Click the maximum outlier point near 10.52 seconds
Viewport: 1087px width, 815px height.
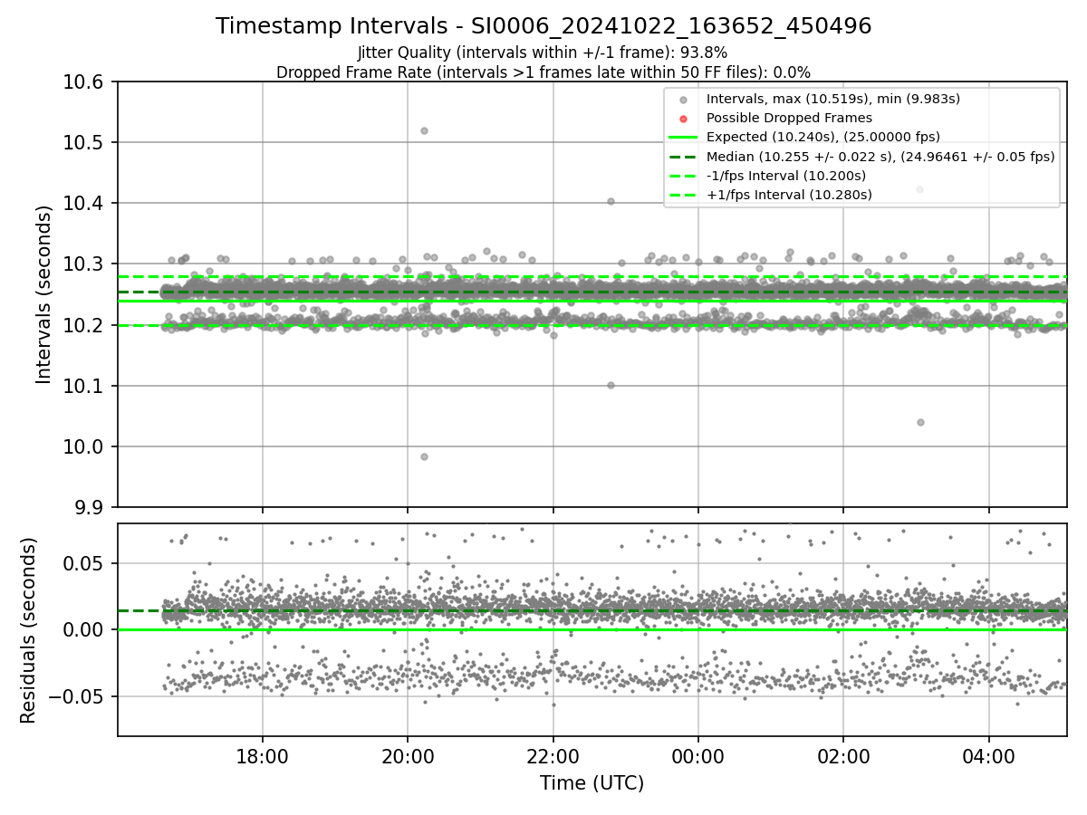click(424, 130)
